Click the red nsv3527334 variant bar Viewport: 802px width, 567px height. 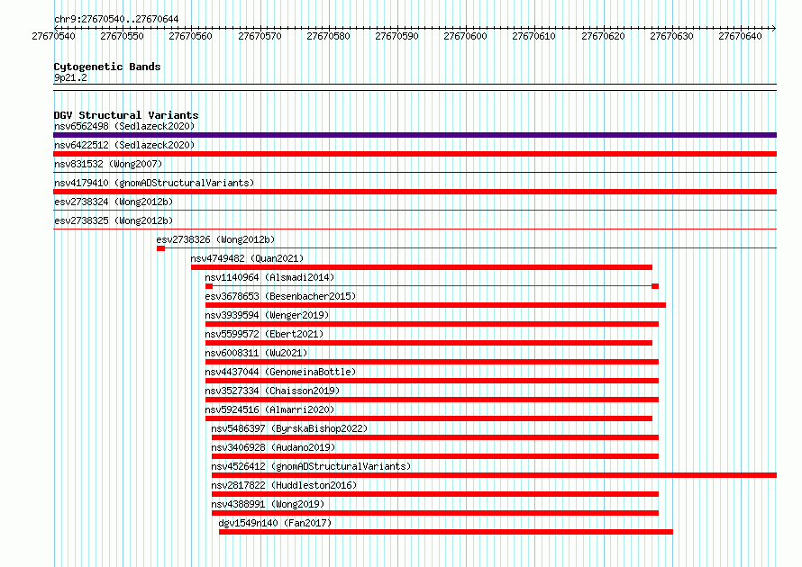[x=432, y=400]
